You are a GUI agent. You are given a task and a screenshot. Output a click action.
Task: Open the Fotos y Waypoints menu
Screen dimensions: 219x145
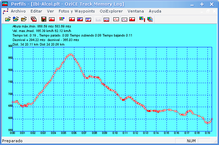click(77, 11)
